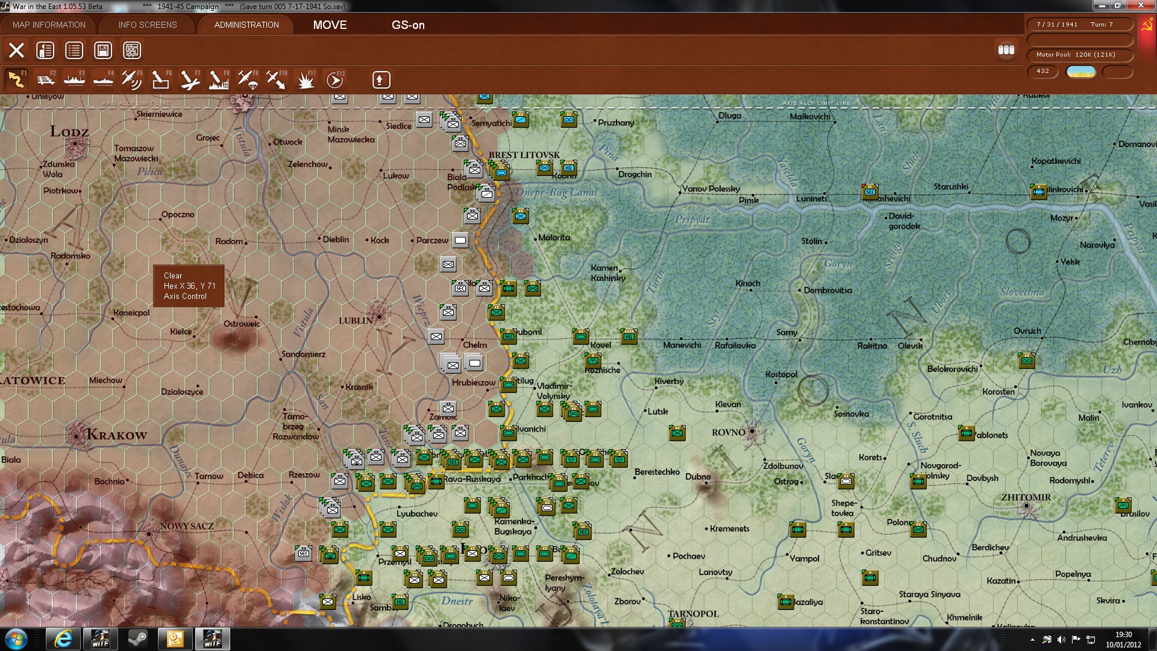Click the 432 admin points readout
1157x651 pixels.
pos(1043,71)
